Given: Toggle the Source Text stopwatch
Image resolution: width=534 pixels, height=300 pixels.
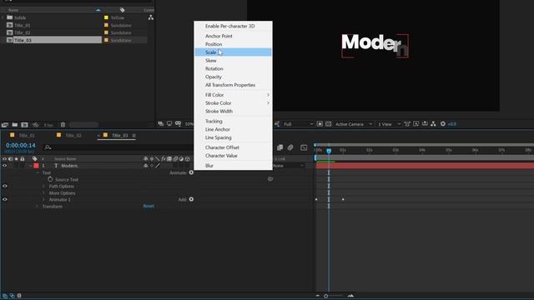Looking at the screenshot, I should point(50,179).
